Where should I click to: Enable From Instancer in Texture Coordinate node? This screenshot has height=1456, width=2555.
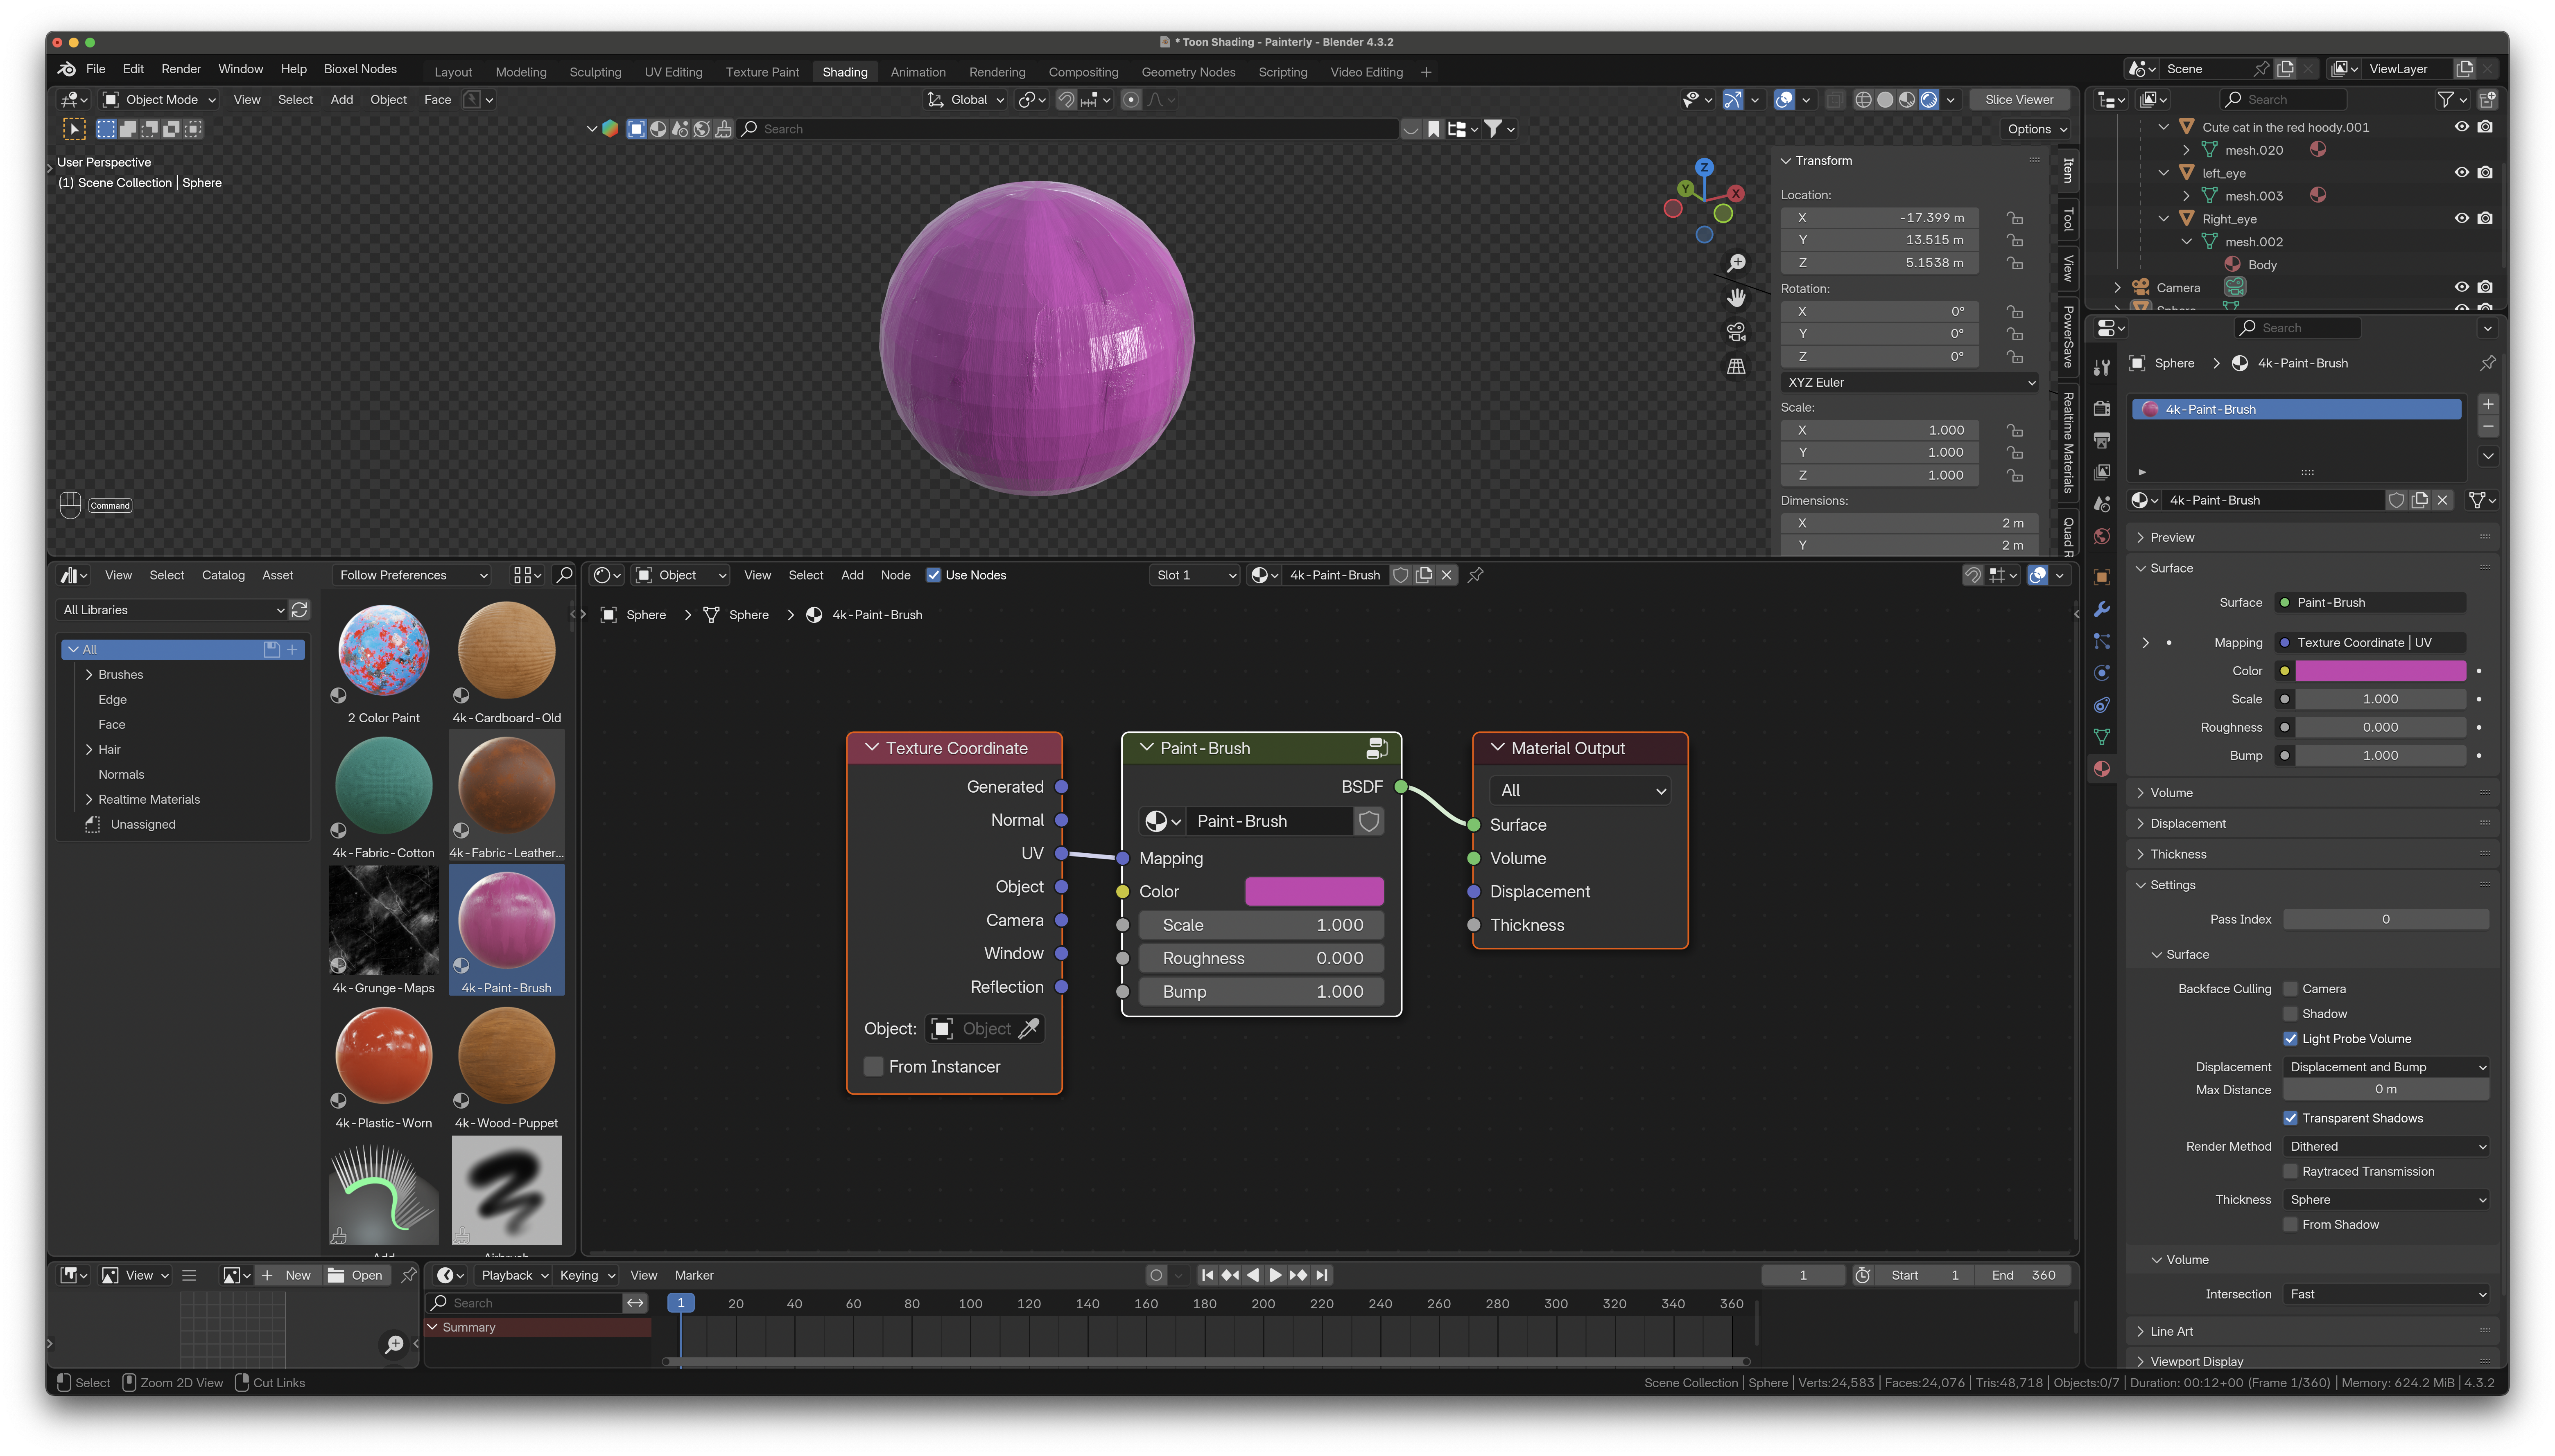click(x=874, y=1067)
